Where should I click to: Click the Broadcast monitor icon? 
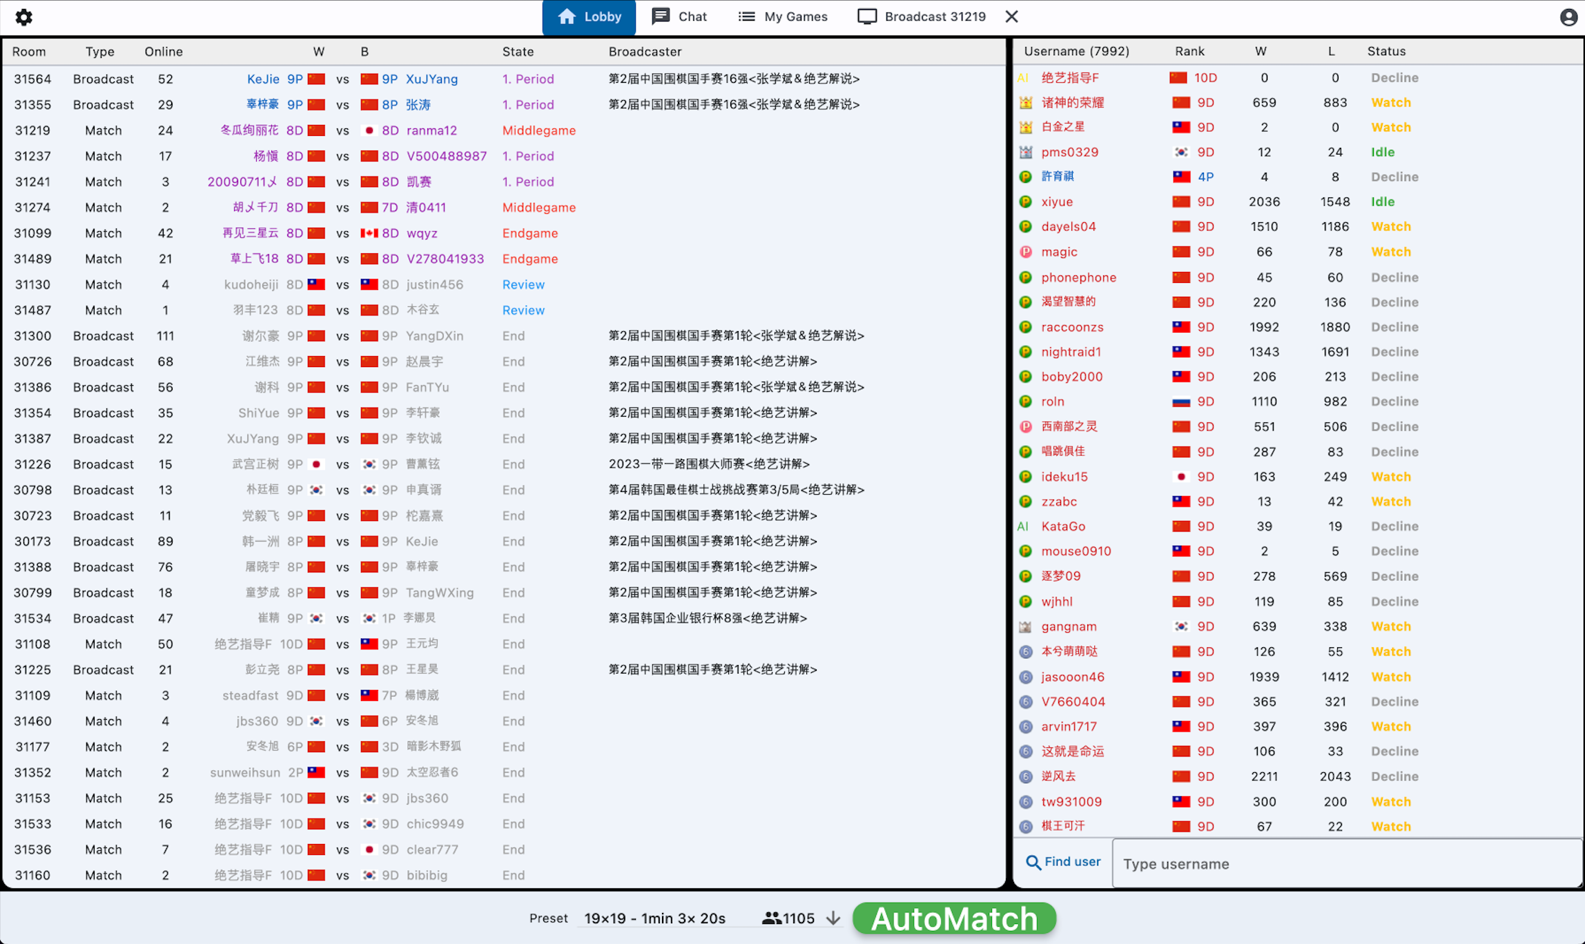click(866, 17)
